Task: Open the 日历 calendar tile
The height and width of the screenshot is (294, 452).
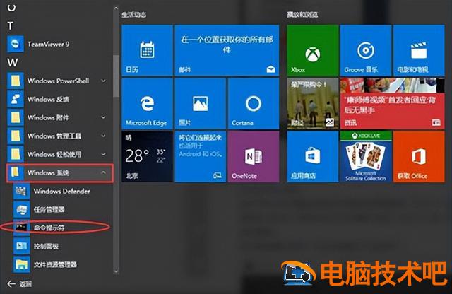Action: pyautogui.click(x=148, y=50)
